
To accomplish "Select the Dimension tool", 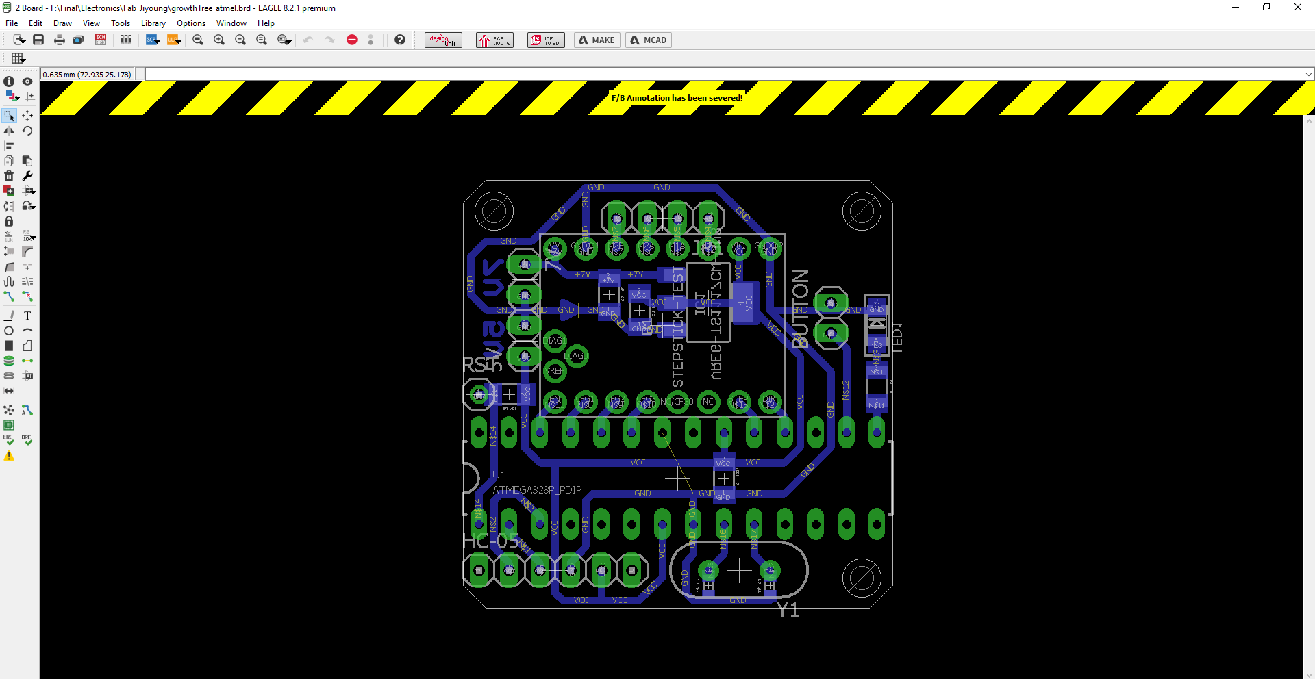I will click(x=9, y=391).
